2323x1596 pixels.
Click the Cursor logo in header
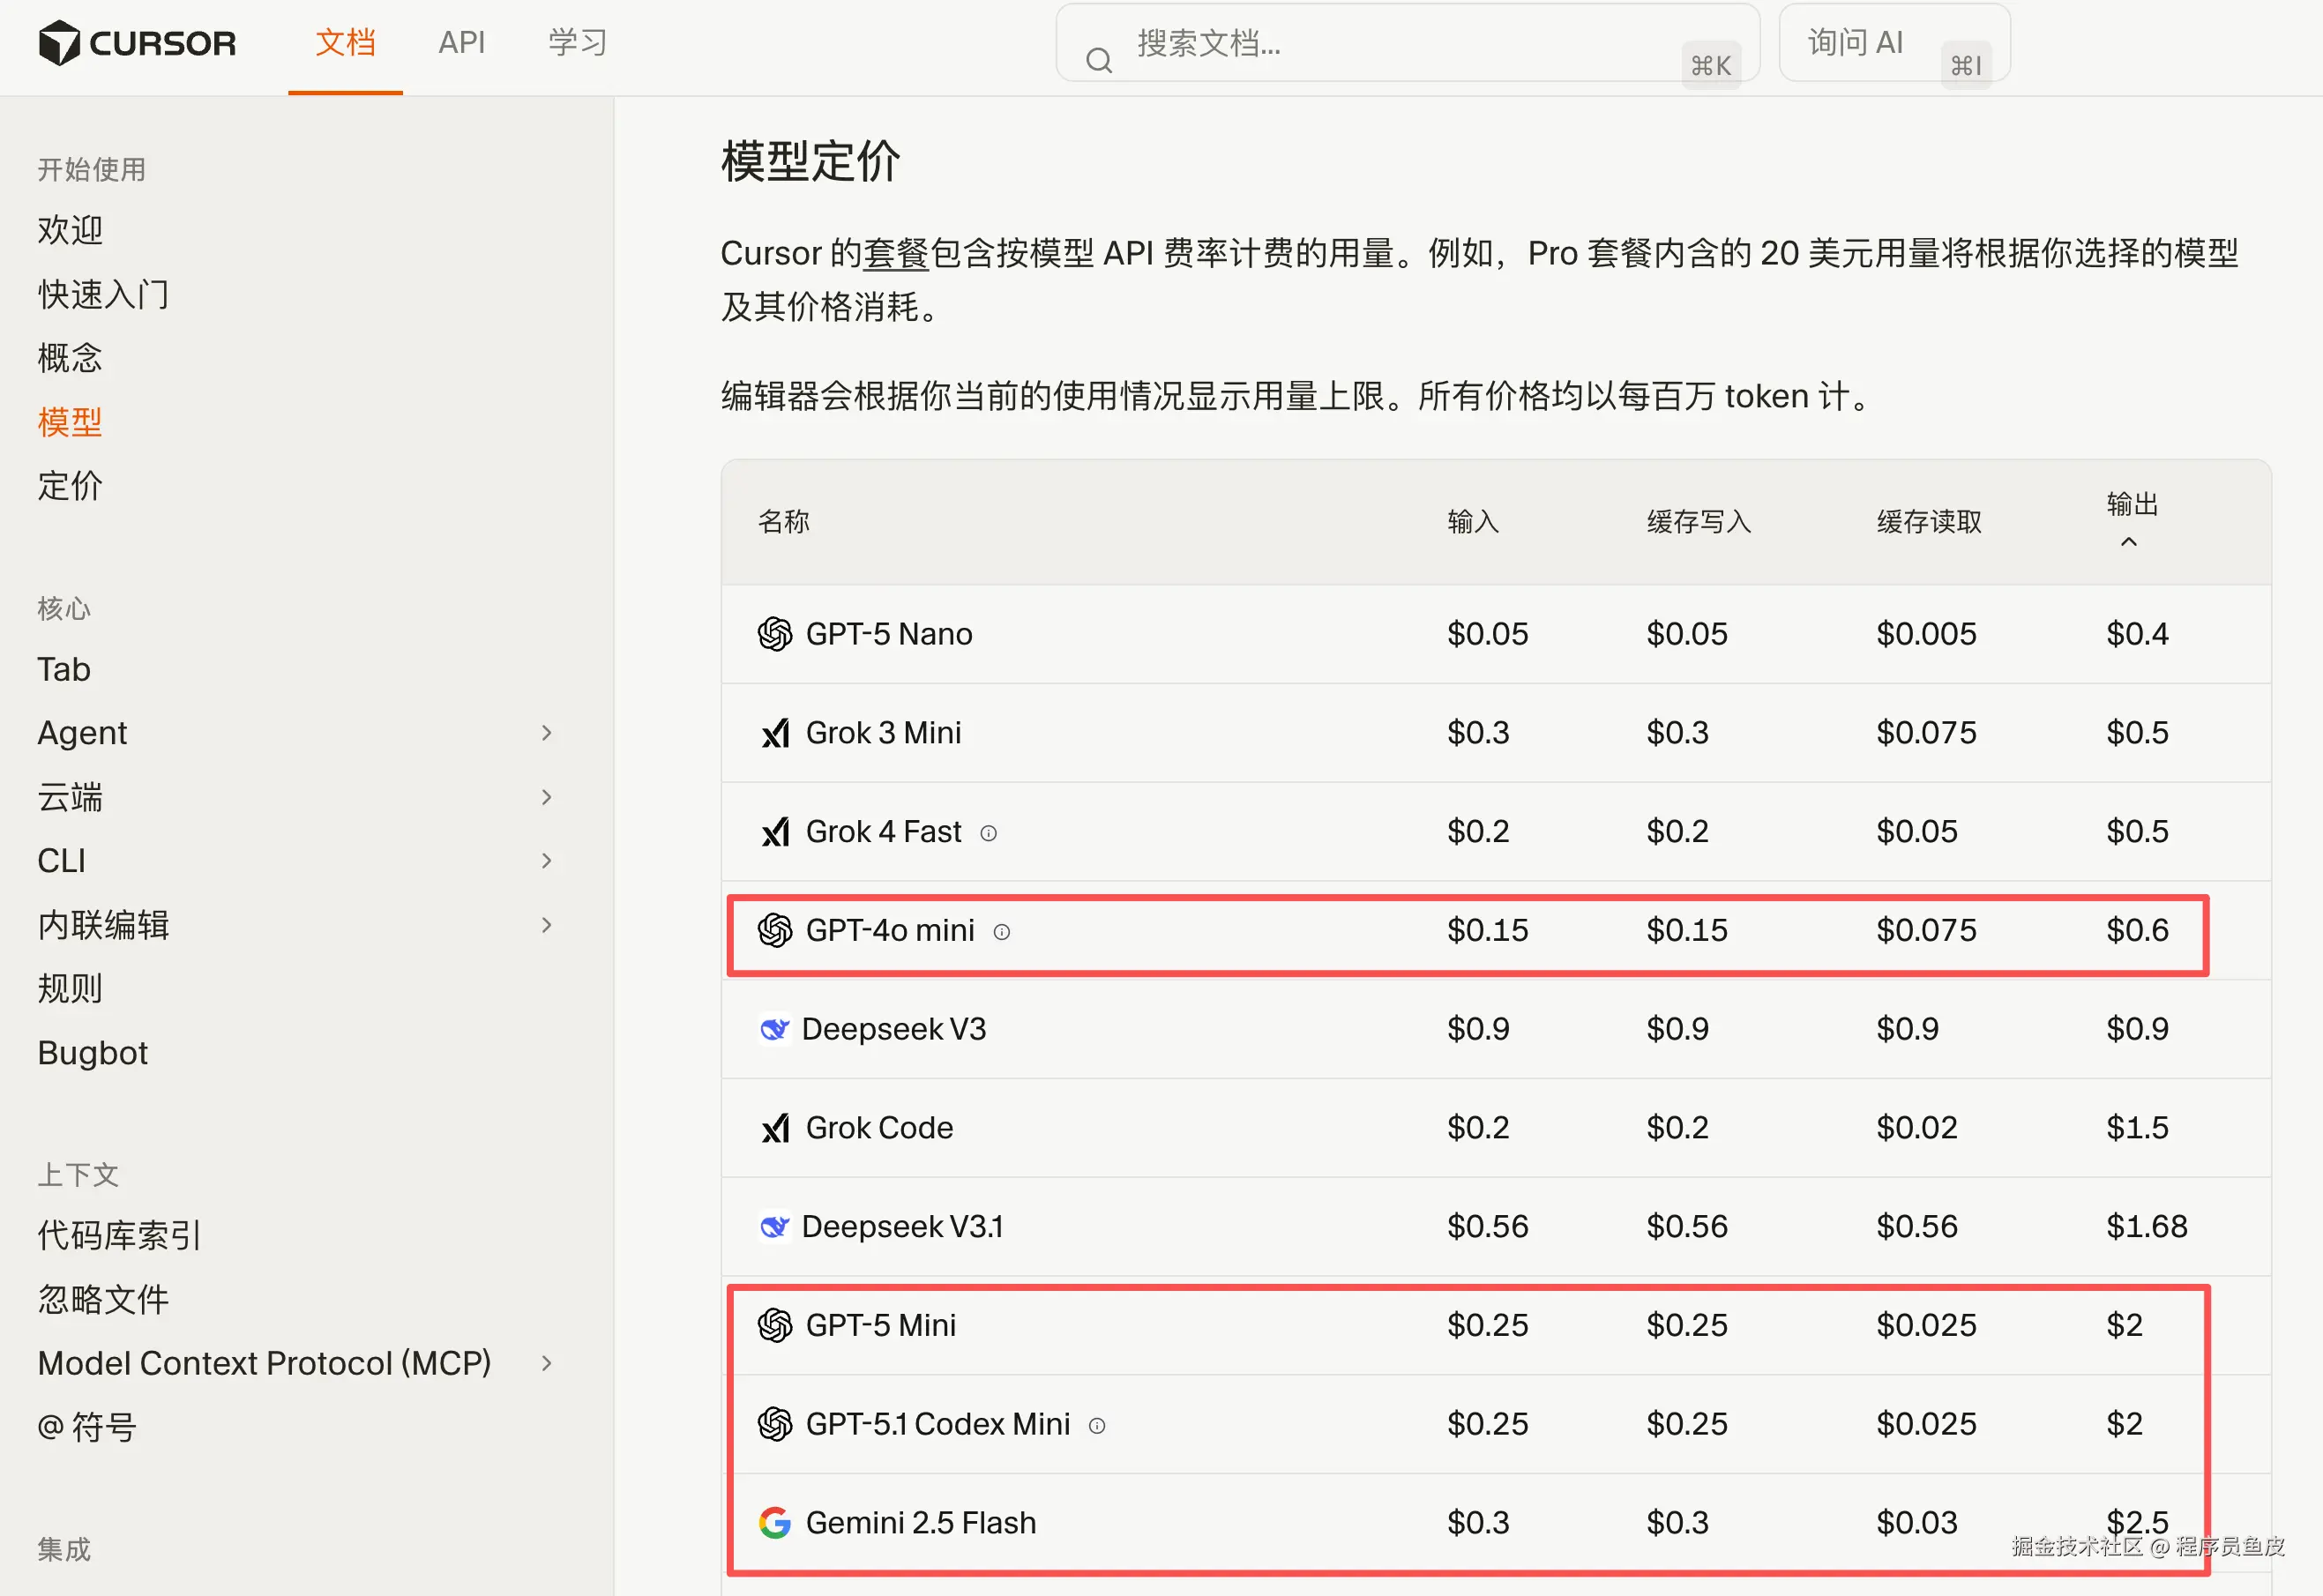point(136,43)
